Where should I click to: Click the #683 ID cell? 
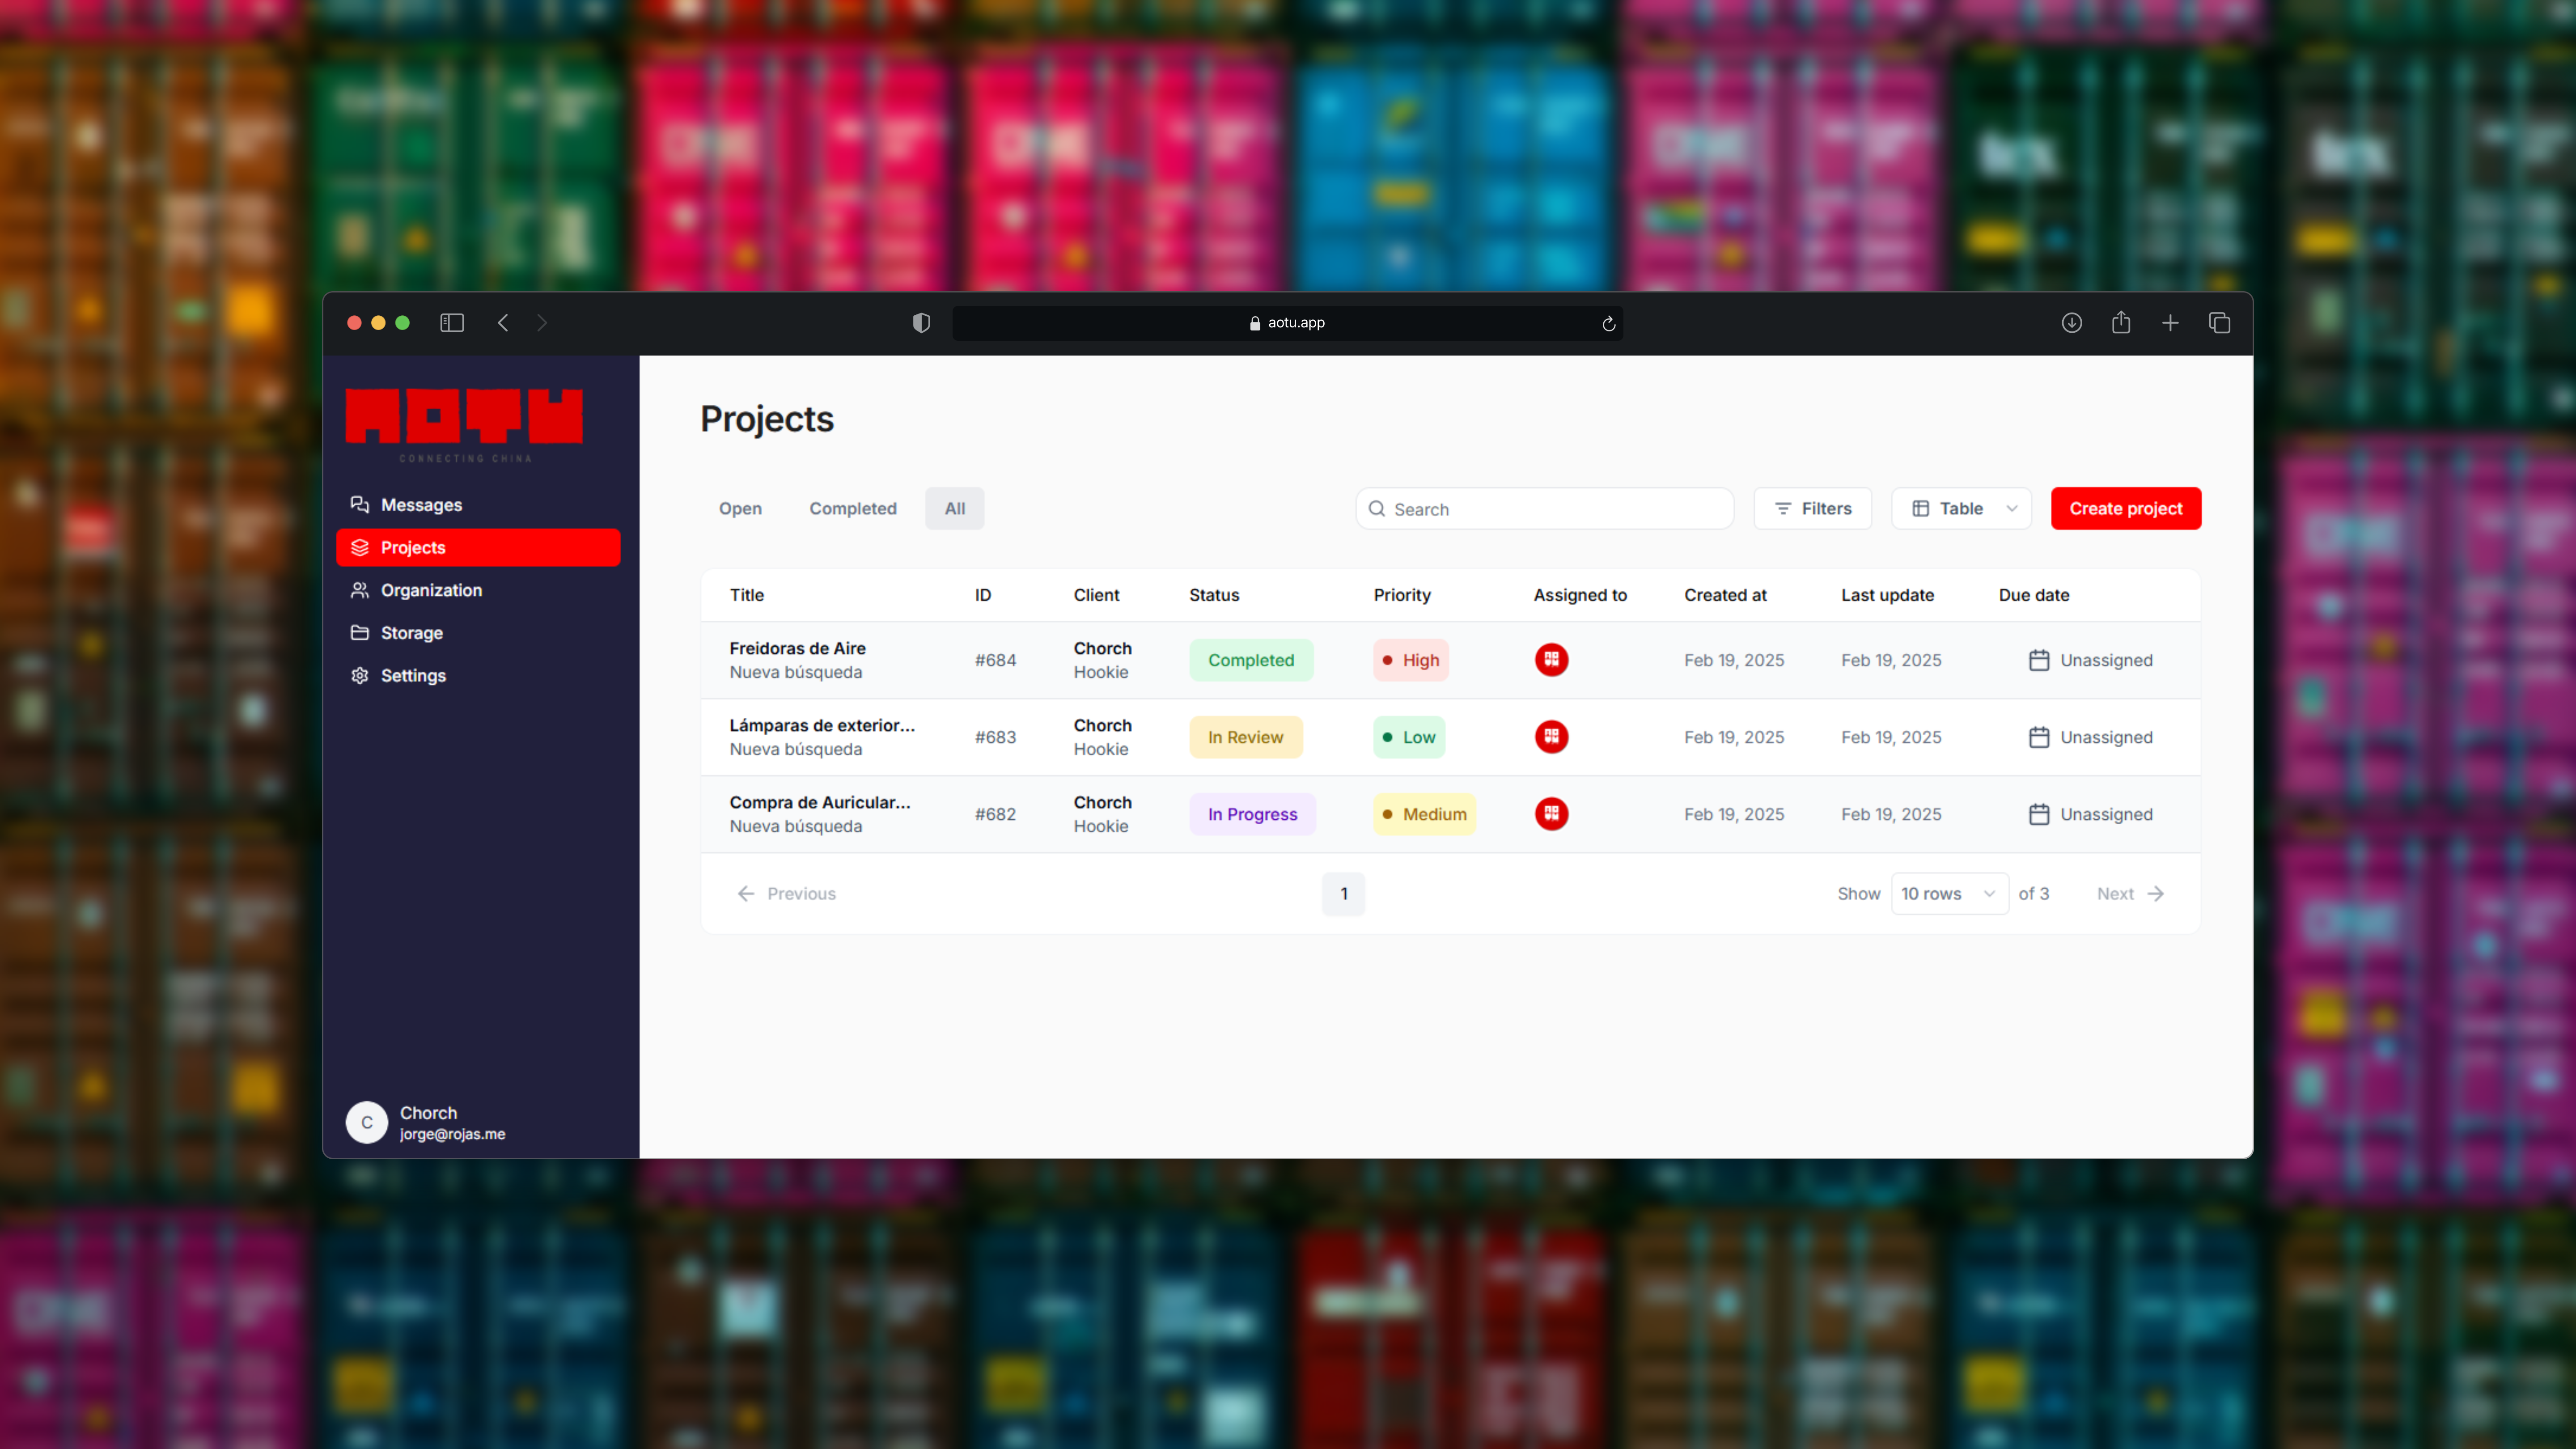[x=995, y=737]
